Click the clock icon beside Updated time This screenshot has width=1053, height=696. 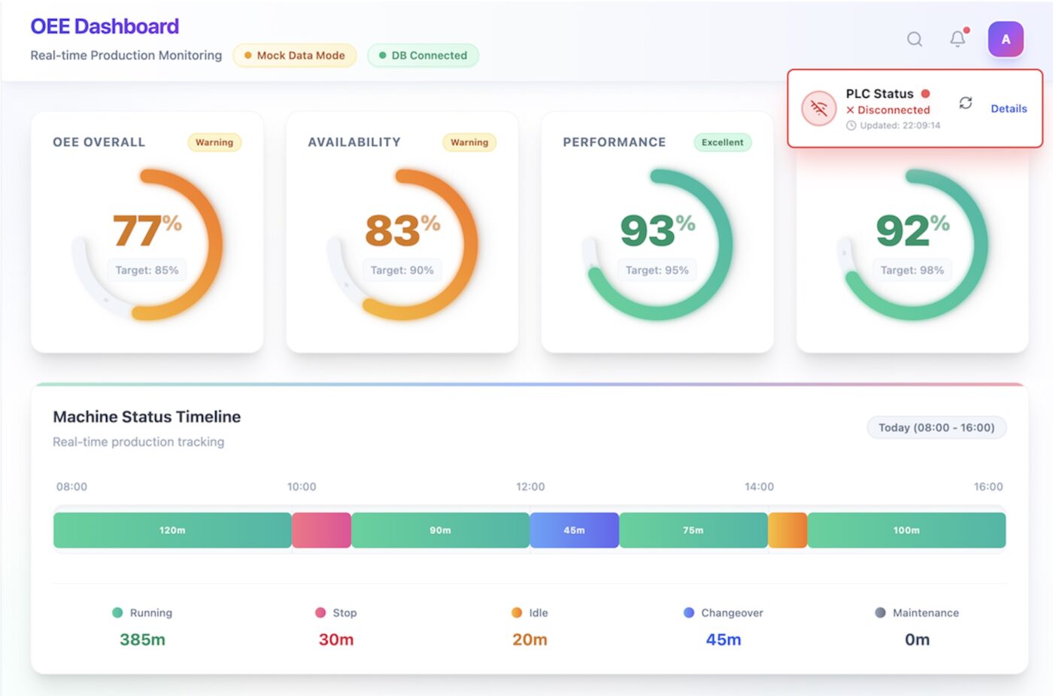pos(851,126)
